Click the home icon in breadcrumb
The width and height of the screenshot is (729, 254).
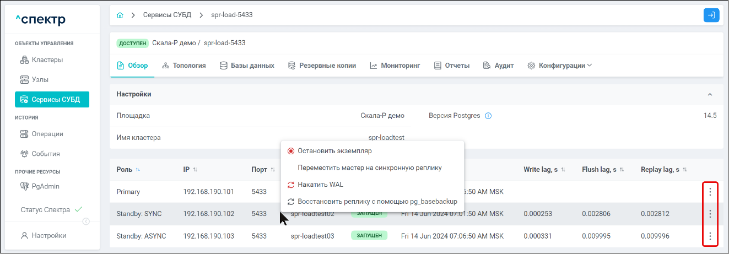click(120, 15)
